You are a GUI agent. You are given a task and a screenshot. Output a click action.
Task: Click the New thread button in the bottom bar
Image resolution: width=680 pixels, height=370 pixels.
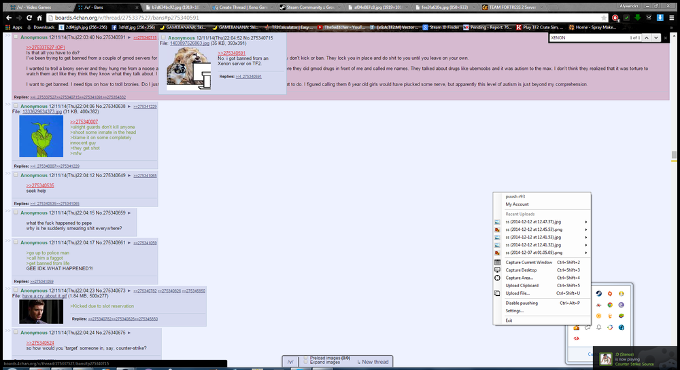(x=373, y=362)
